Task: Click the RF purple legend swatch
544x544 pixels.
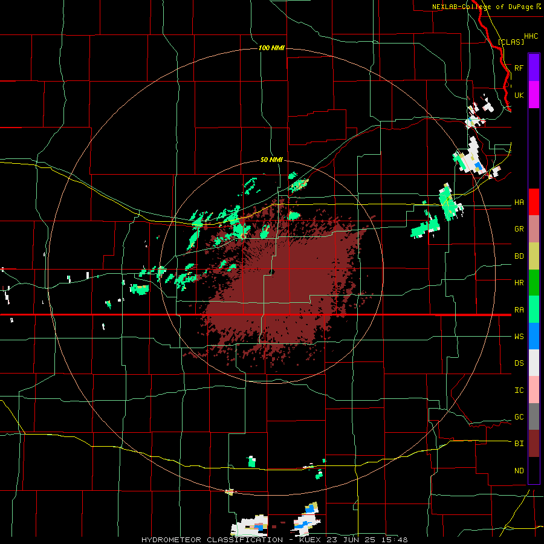Action: [x=534, y=68]
